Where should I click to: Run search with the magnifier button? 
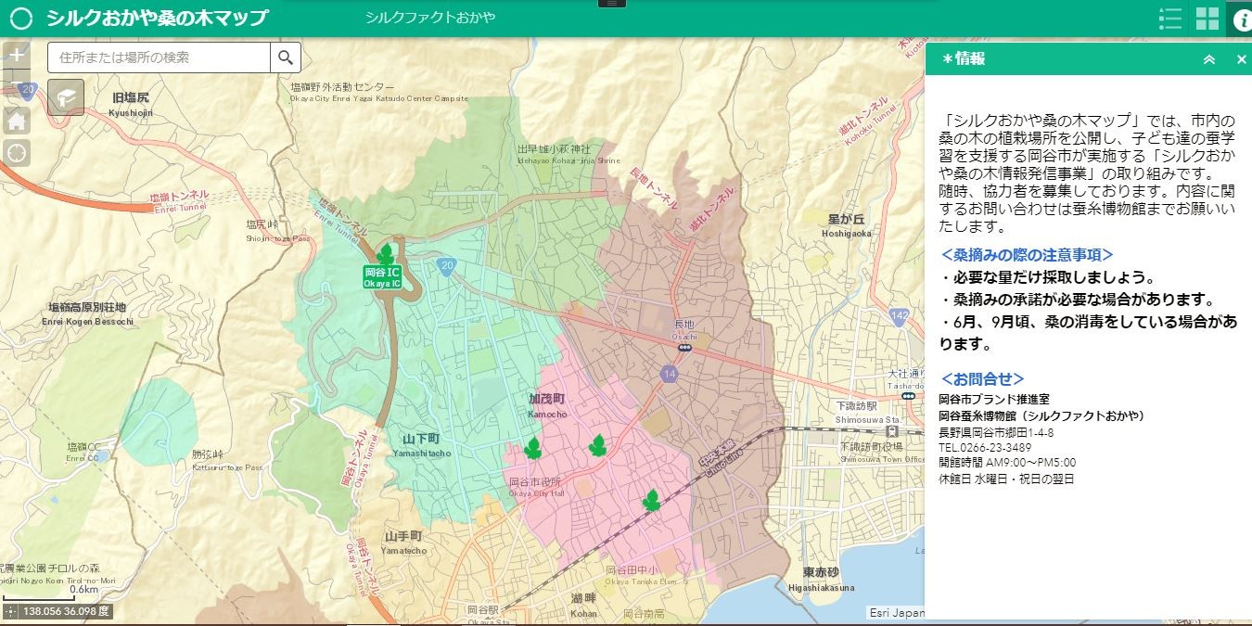286,57
